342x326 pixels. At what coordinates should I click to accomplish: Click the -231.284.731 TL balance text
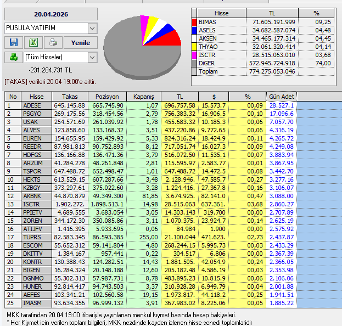(x=50, y=70)
